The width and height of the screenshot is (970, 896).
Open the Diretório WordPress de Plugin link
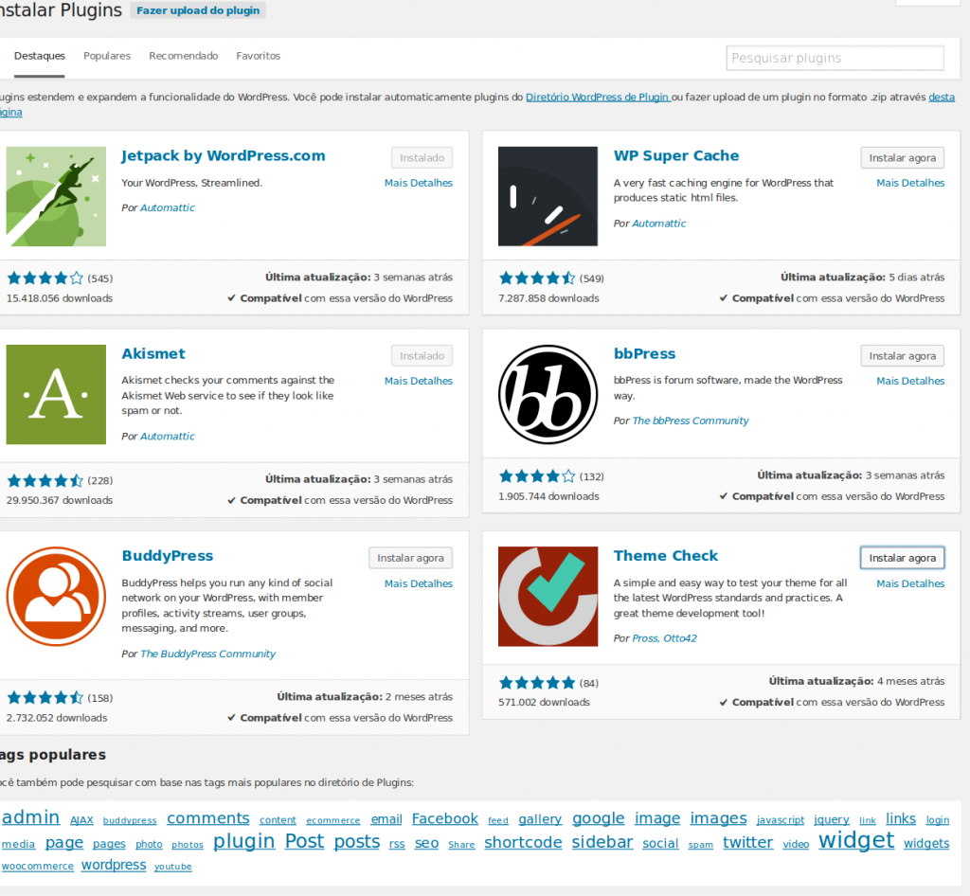coord(599,97)
